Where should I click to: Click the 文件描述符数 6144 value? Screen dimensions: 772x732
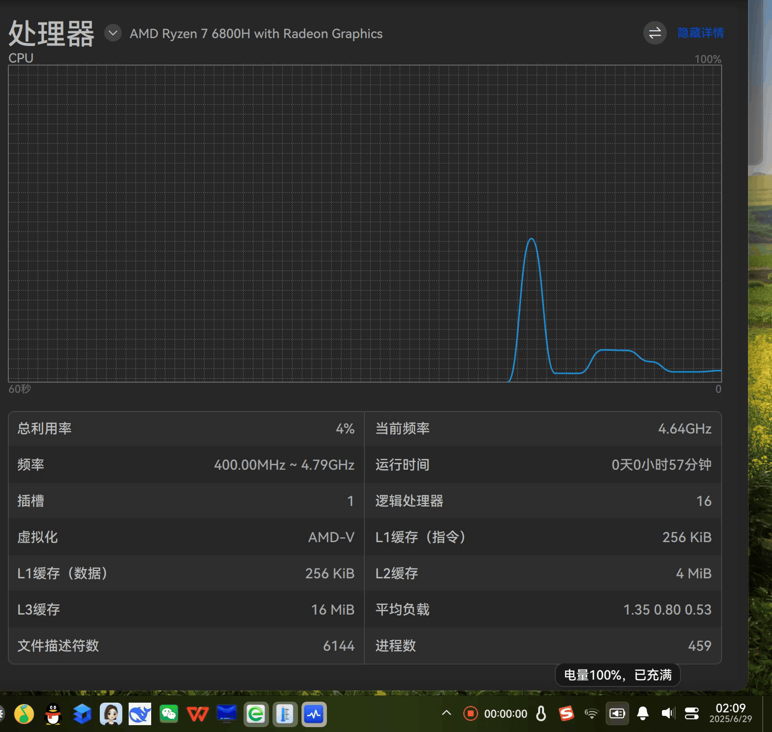[339, 646]
